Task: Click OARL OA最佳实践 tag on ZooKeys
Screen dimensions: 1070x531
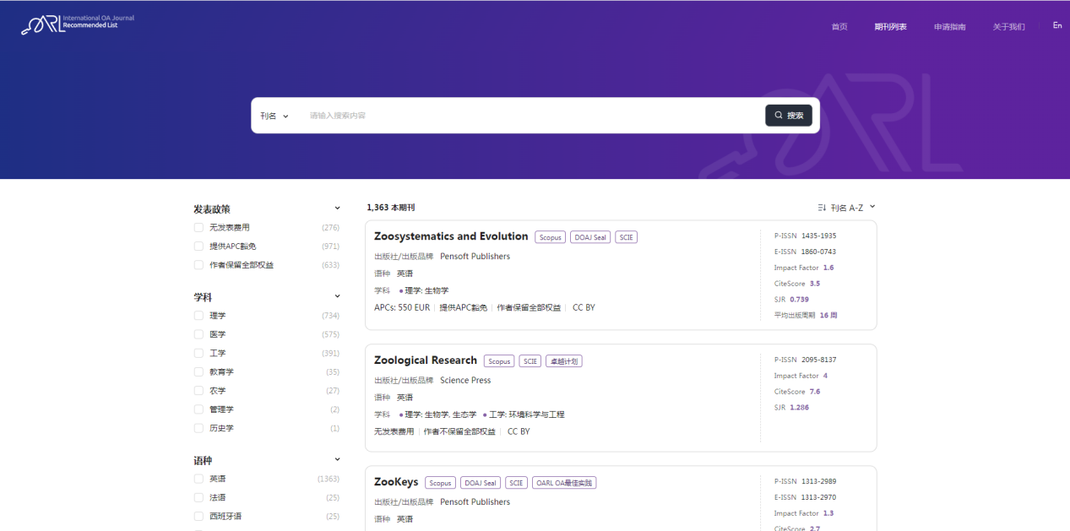Action: point(564,483)
